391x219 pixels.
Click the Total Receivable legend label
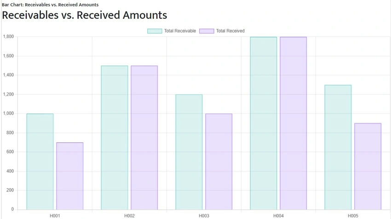(x=180, y=31)
